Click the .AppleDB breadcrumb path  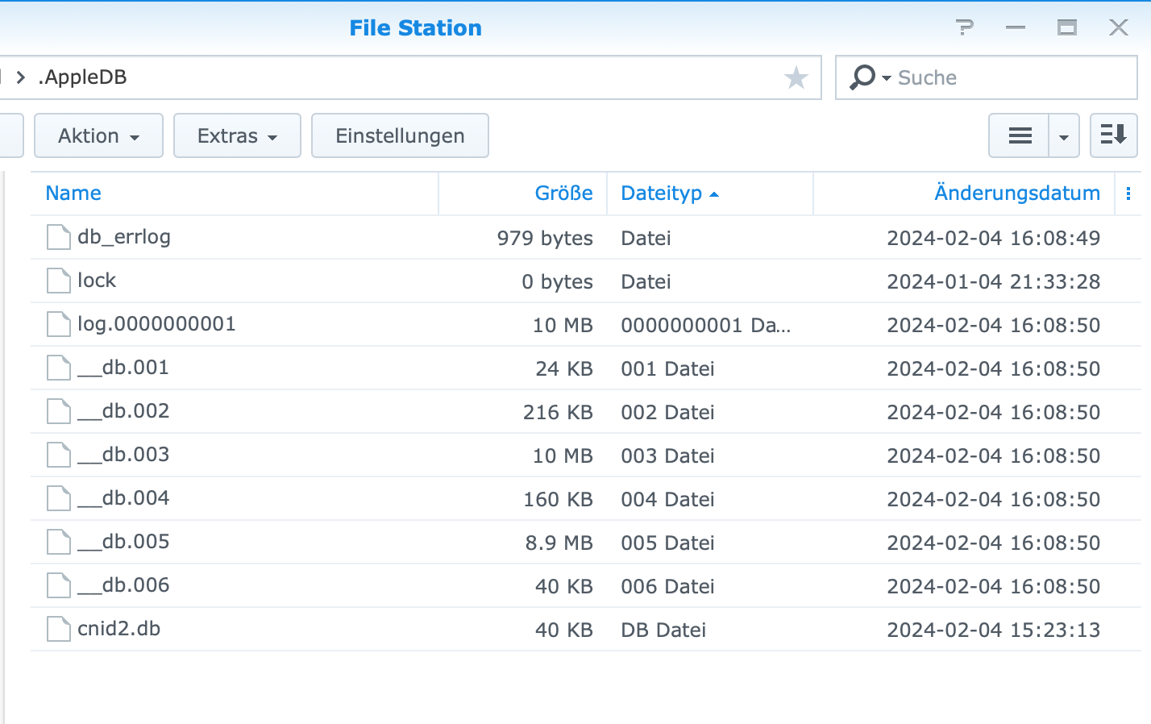tap(83, 77)
